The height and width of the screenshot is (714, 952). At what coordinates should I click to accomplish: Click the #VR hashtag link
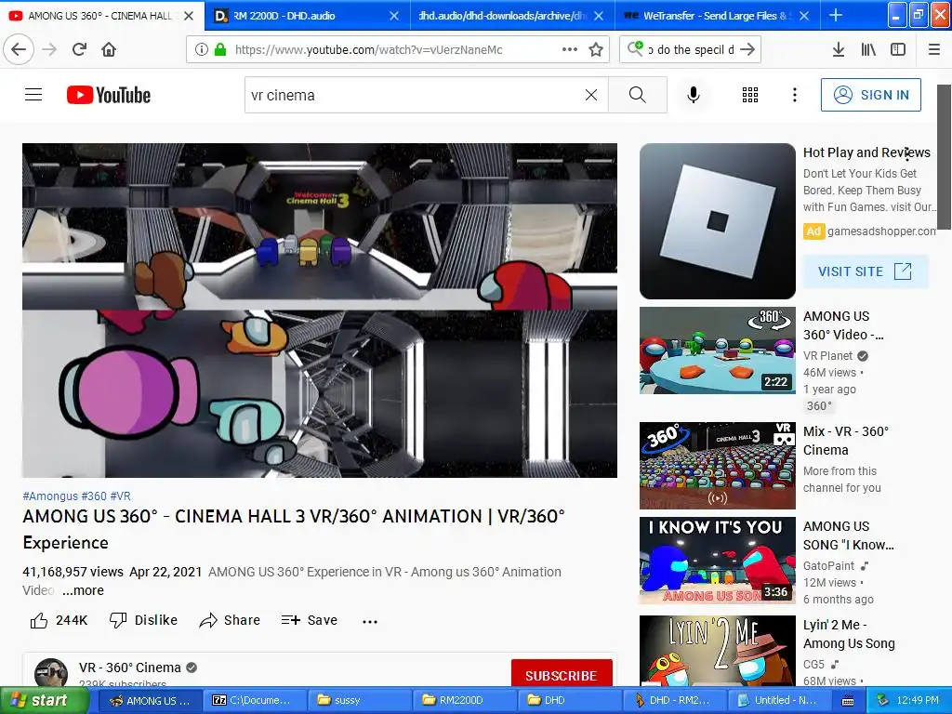120,496
